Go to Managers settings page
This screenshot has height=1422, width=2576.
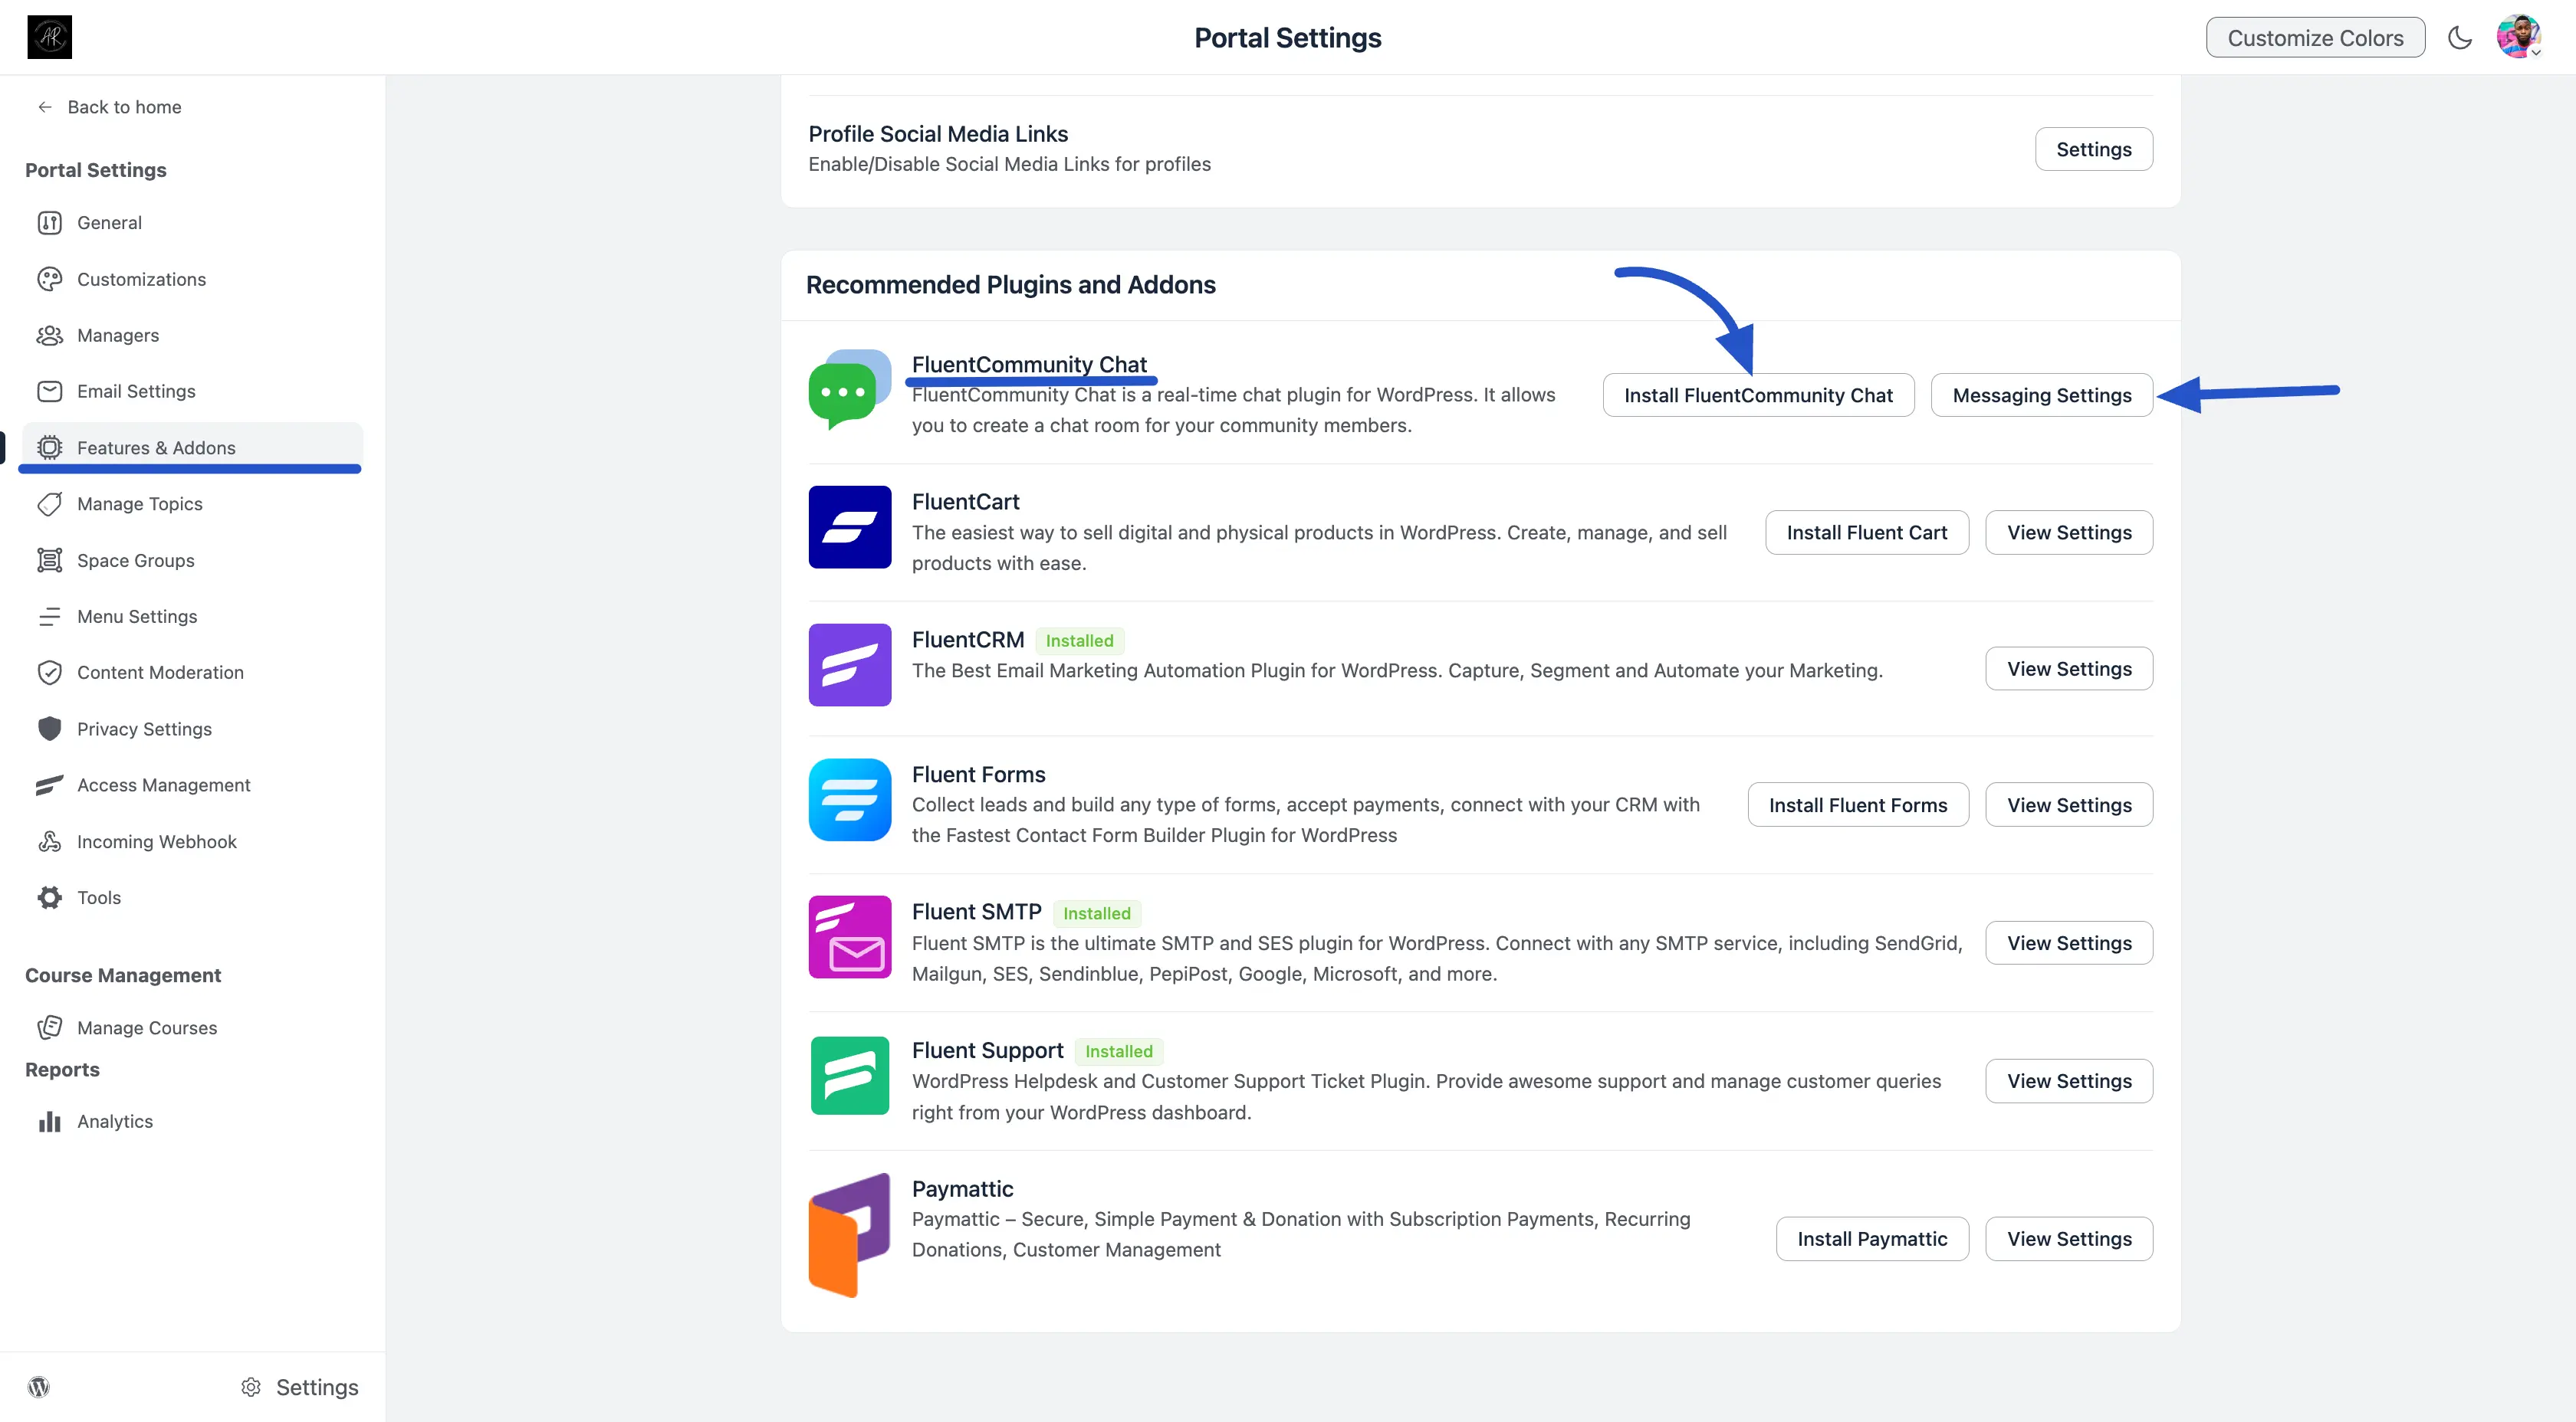(192, 335)
